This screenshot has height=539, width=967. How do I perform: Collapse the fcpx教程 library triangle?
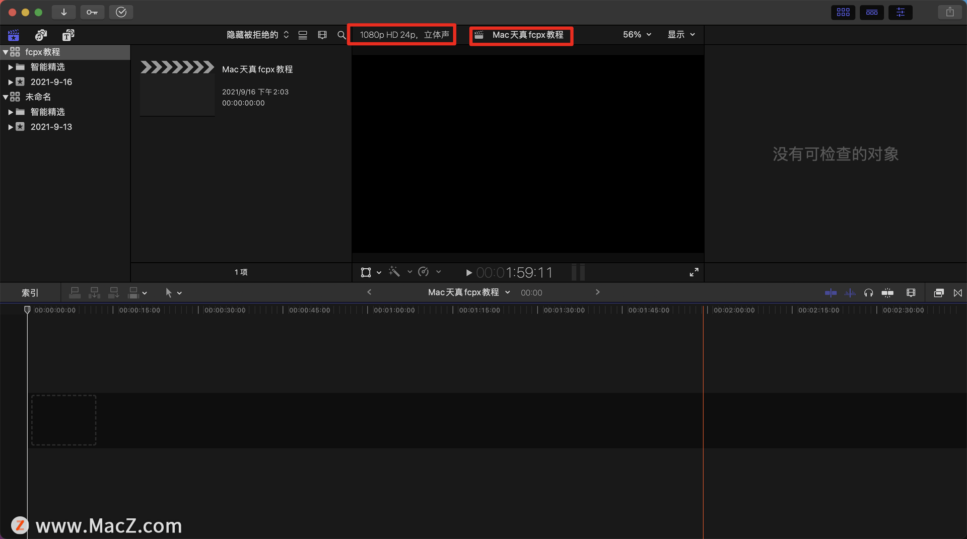5,52
